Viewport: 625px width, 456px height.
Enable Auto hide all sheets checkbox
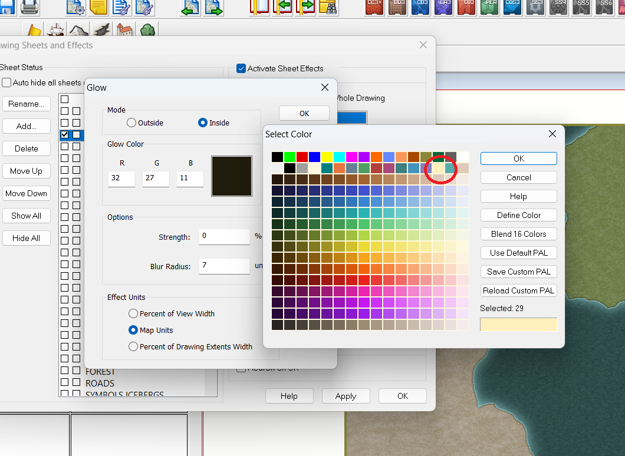click(x=6, y=82)
